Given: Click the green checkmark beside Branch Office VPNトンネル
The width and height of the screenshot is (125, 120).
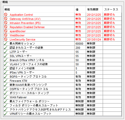Looking at the screenshot, I should click(6, 60).
